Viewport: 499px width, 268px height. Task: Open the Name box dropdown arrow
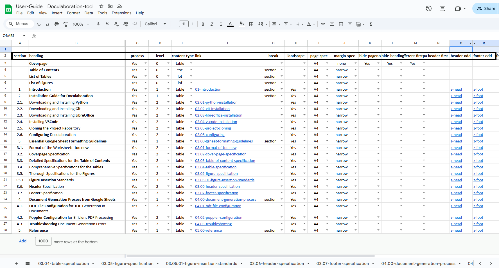pos(24,36)
